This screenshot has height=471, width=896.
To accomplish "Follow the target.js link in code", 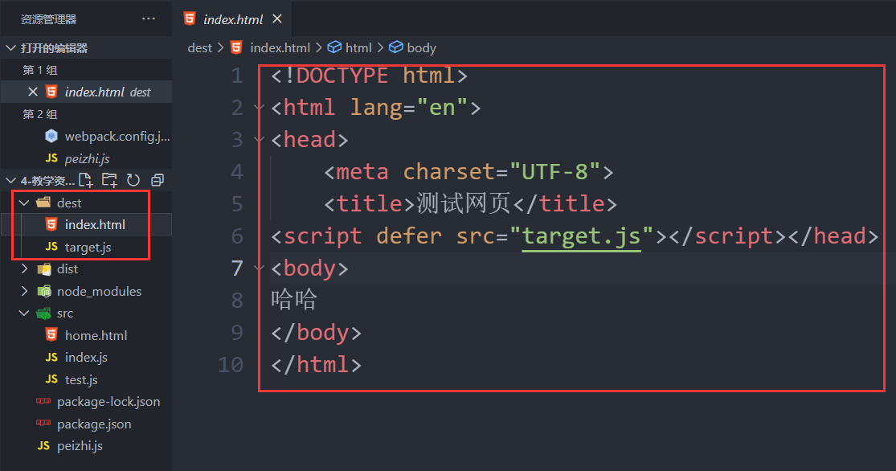I will point(581,236).
